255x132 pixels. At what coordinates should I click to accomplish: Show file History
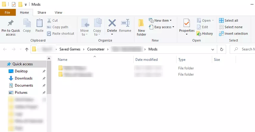pos(205,34)
